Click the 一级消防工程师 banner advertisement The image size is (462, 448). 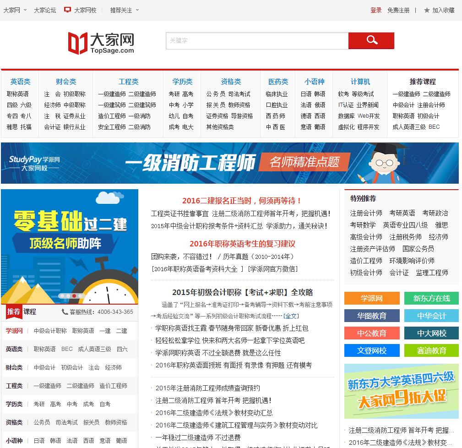pos(230,163)
